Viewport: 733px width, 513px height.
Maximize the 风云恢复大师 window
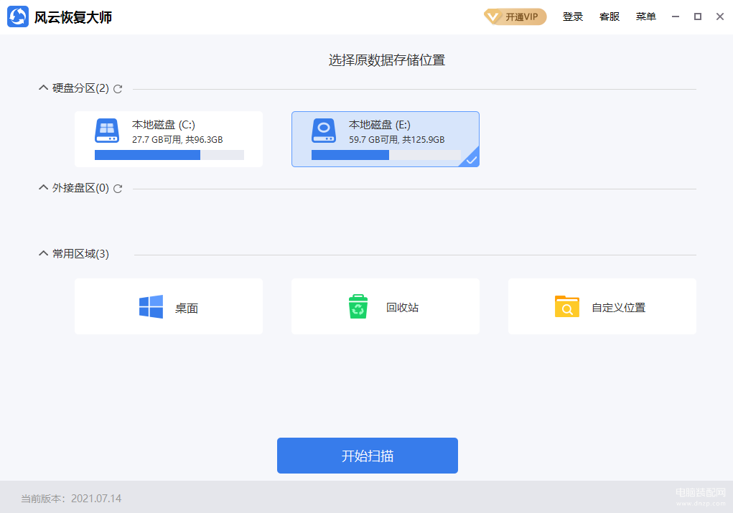[x=698, y=17]
